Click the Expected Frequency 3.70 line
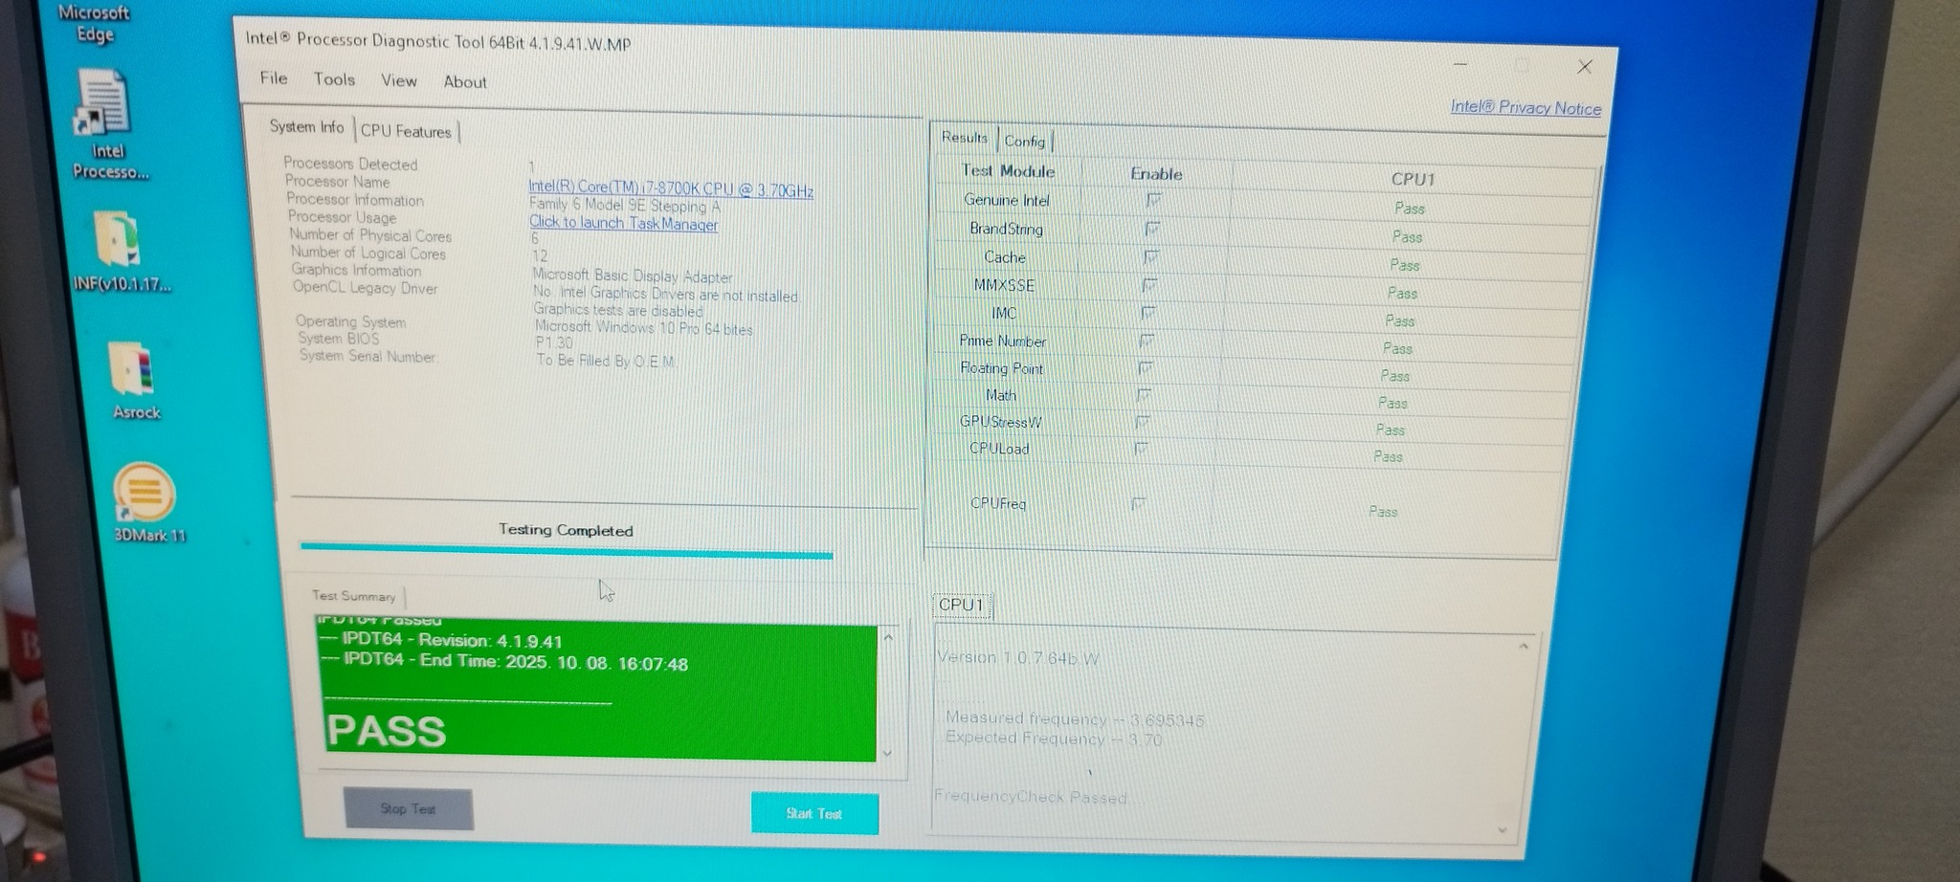The width and height of the screenshot is (1960, 882). [1054, 739]
